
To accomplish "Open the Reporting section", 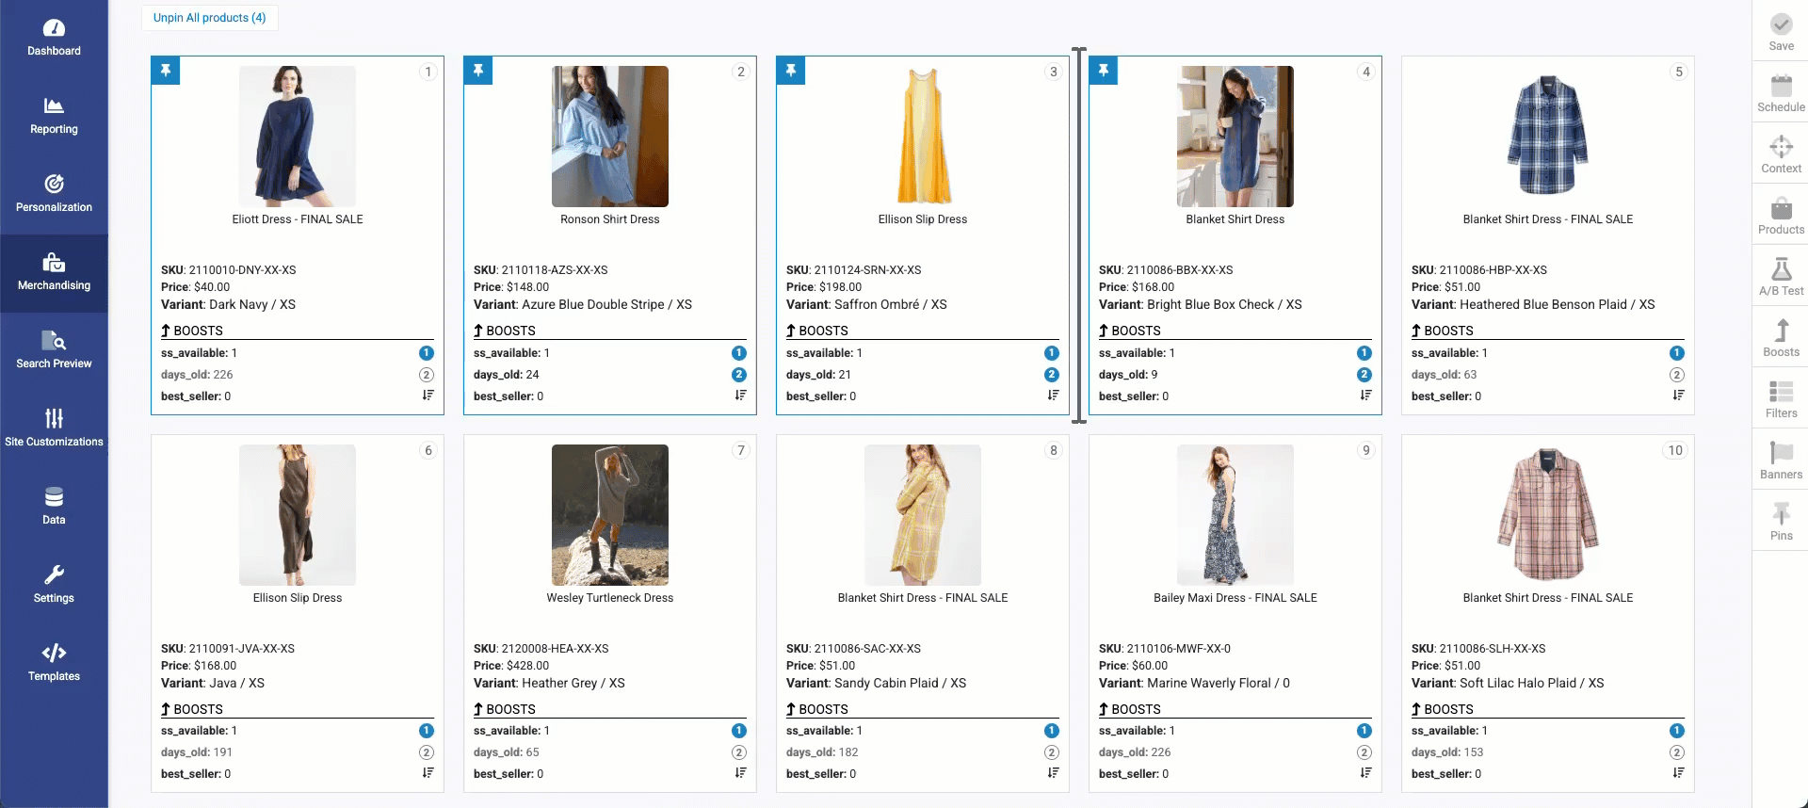I will [x=54, y=116].
